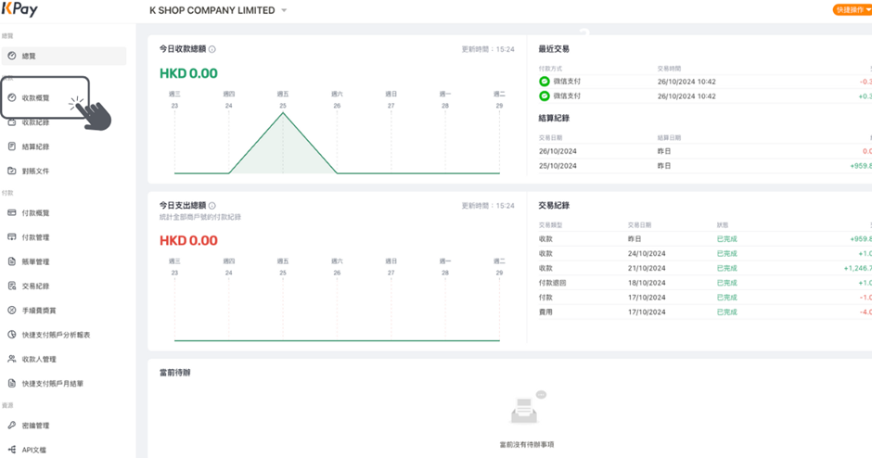Click info icon beside 今日支出總額

(x=212, y=205)
